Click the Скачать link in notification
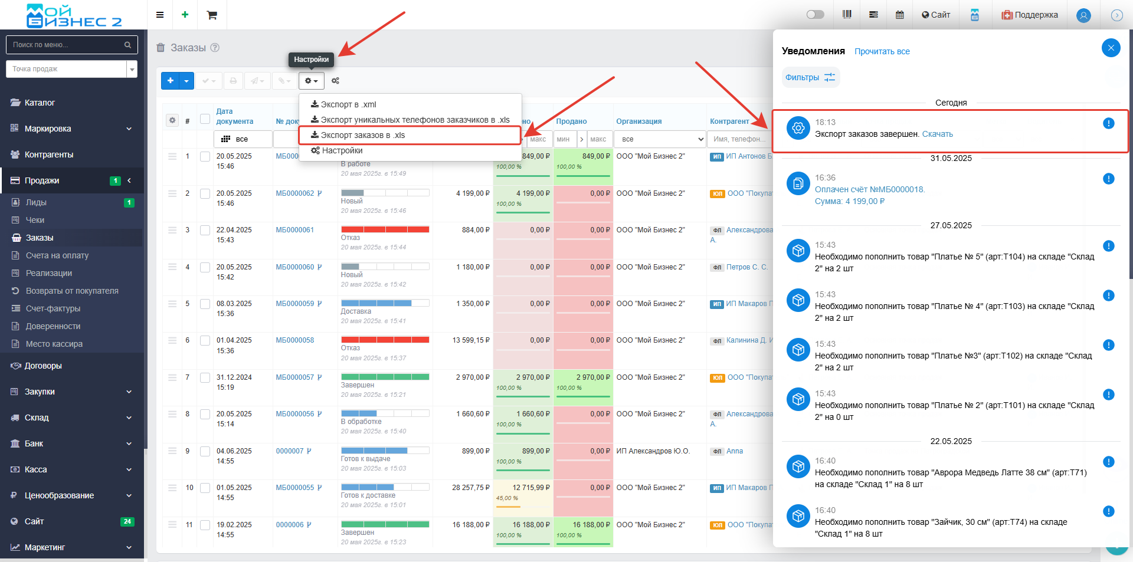The width and height of the screenshot is (1133, 562). point(937,134)
